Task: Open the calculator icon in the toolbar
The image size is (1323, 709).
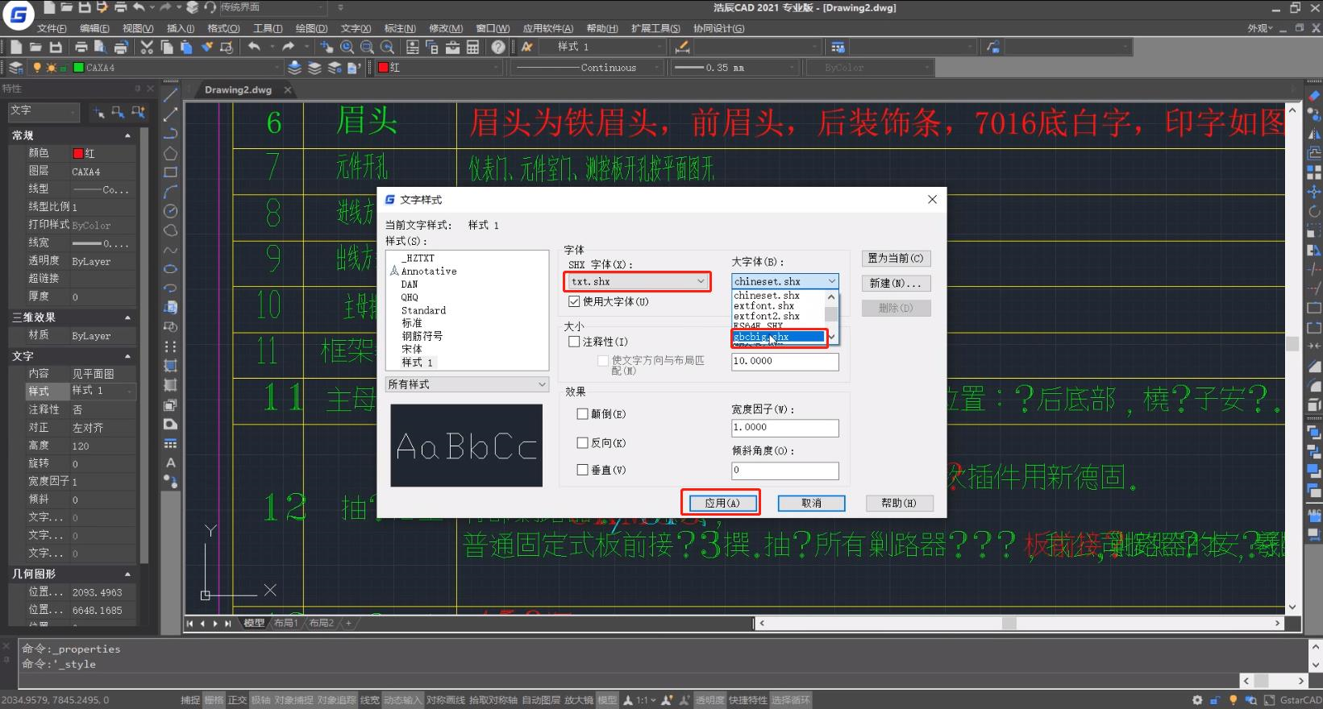Action: [473, 47]
